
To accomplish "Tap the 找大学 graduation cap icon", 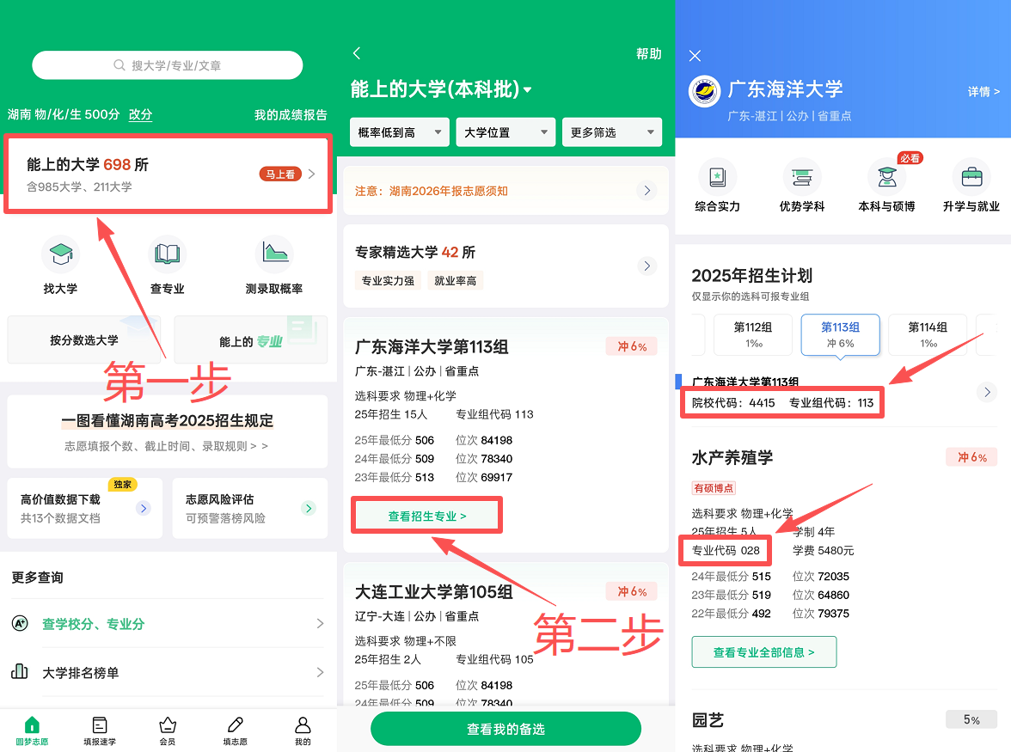I will [60, 254].
